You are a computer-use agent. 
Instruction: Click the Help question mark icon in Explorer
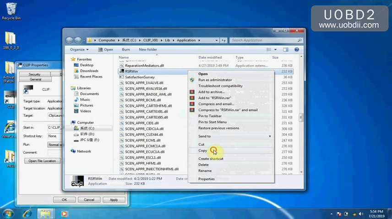[x=297, y=49]
